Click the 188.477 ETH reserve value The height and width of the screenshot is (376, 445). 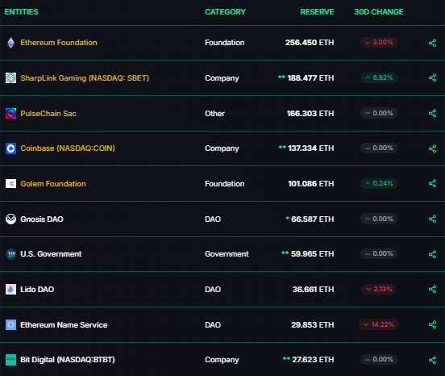[310, 78]
